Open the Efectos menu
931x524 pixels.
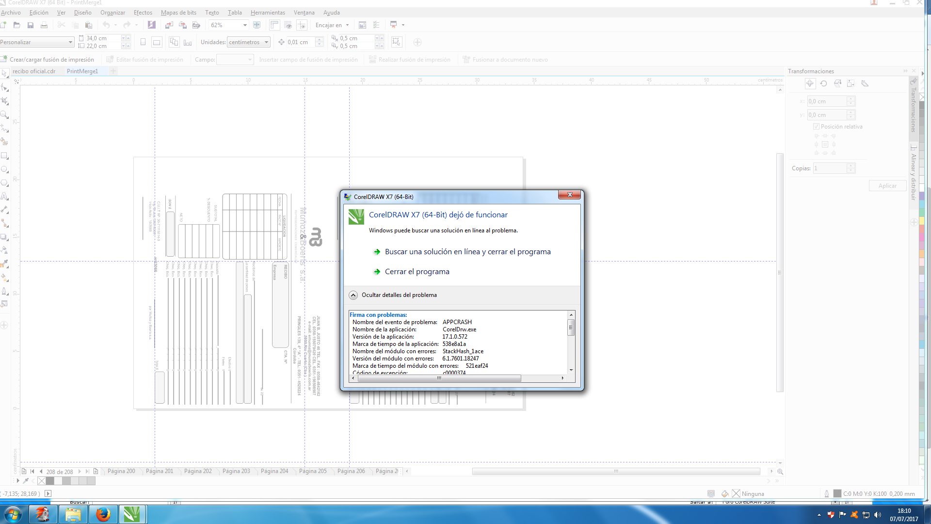[143, 13]
